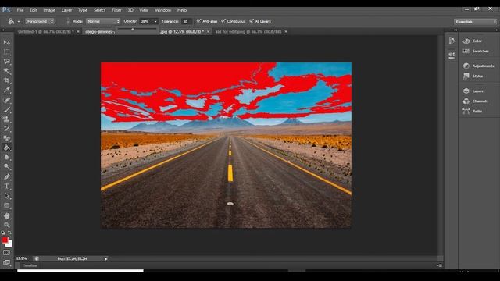Click the zoom percentage field in status bar
Viewport: 500px width, 281px height.
tap(22, 258)
